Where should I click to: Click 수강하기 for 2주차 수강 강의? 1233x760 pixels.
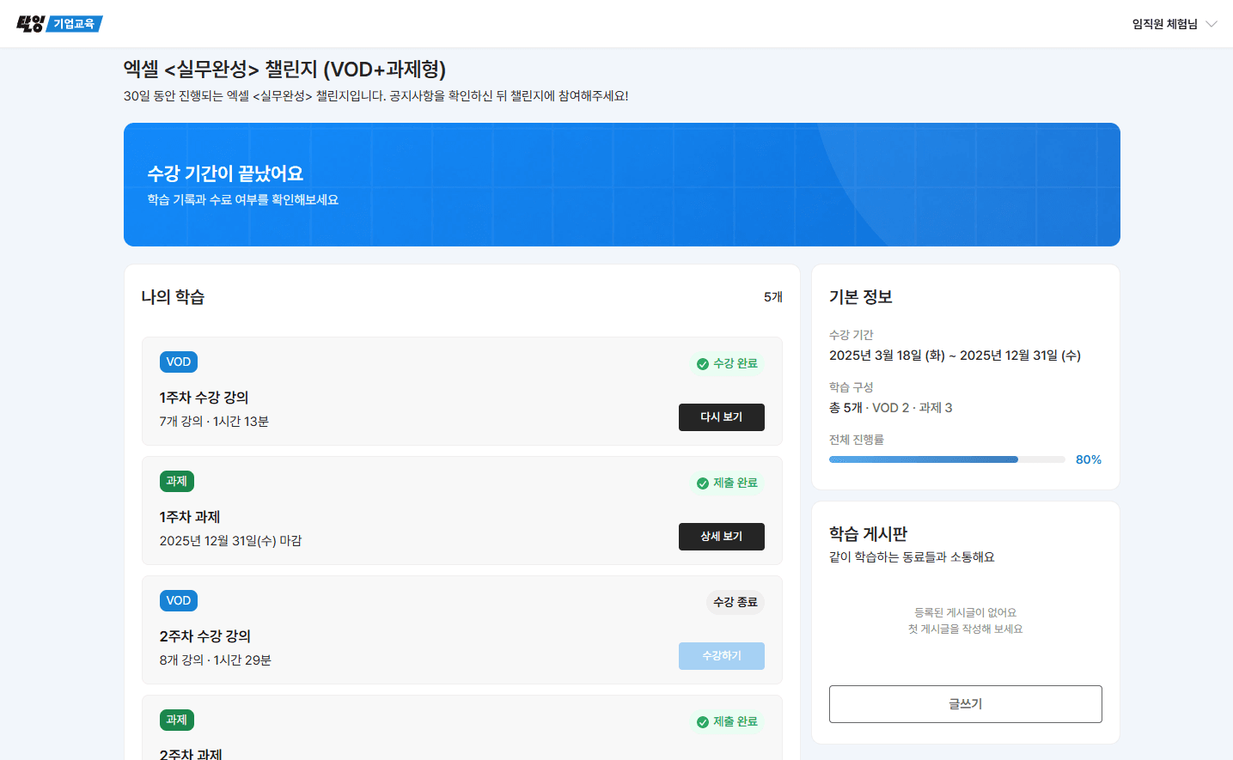pyautogui.click(x=722, y=656)
